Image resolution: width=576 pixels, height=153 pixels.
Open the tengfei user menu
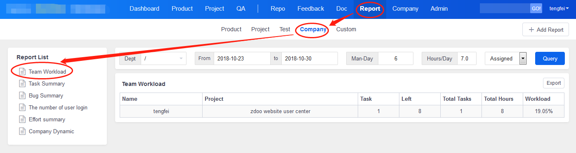coord(559,9)
